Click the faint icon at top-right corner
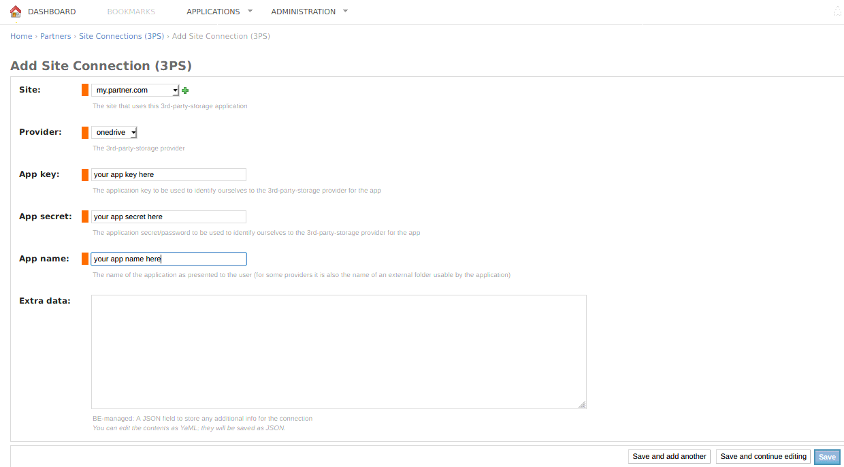This screenshot has height=467, width=844. [838, 12]
